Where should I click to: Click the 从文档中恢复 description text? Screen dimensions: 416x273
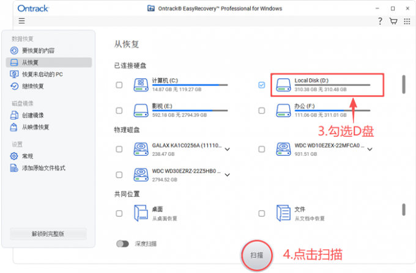pos(310,219)
